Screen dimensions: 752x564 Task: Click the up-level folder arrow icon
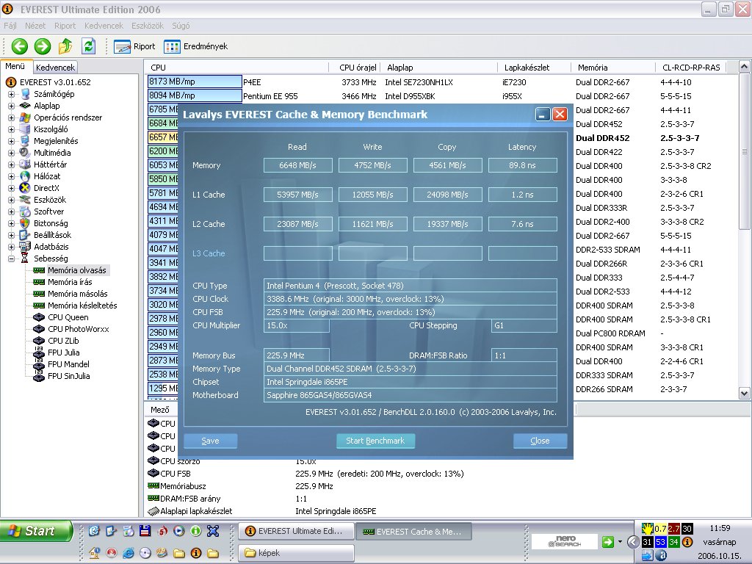pyautogui.click(x=65, y=46)
